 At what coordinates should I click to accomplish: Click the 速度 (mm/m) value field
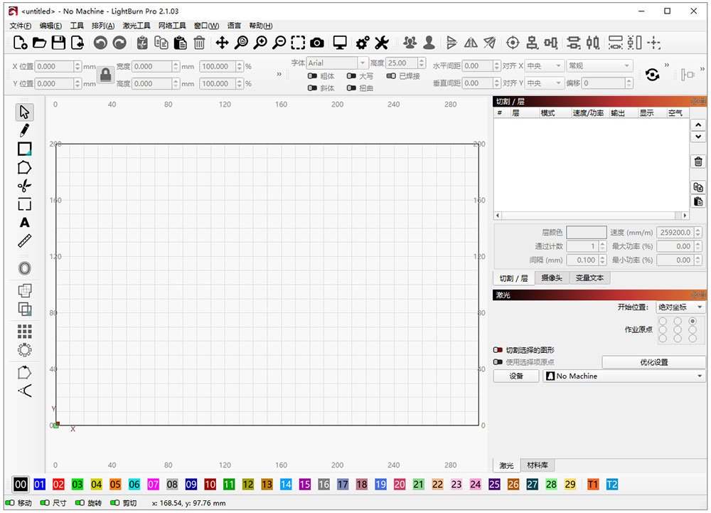point(675,232)
